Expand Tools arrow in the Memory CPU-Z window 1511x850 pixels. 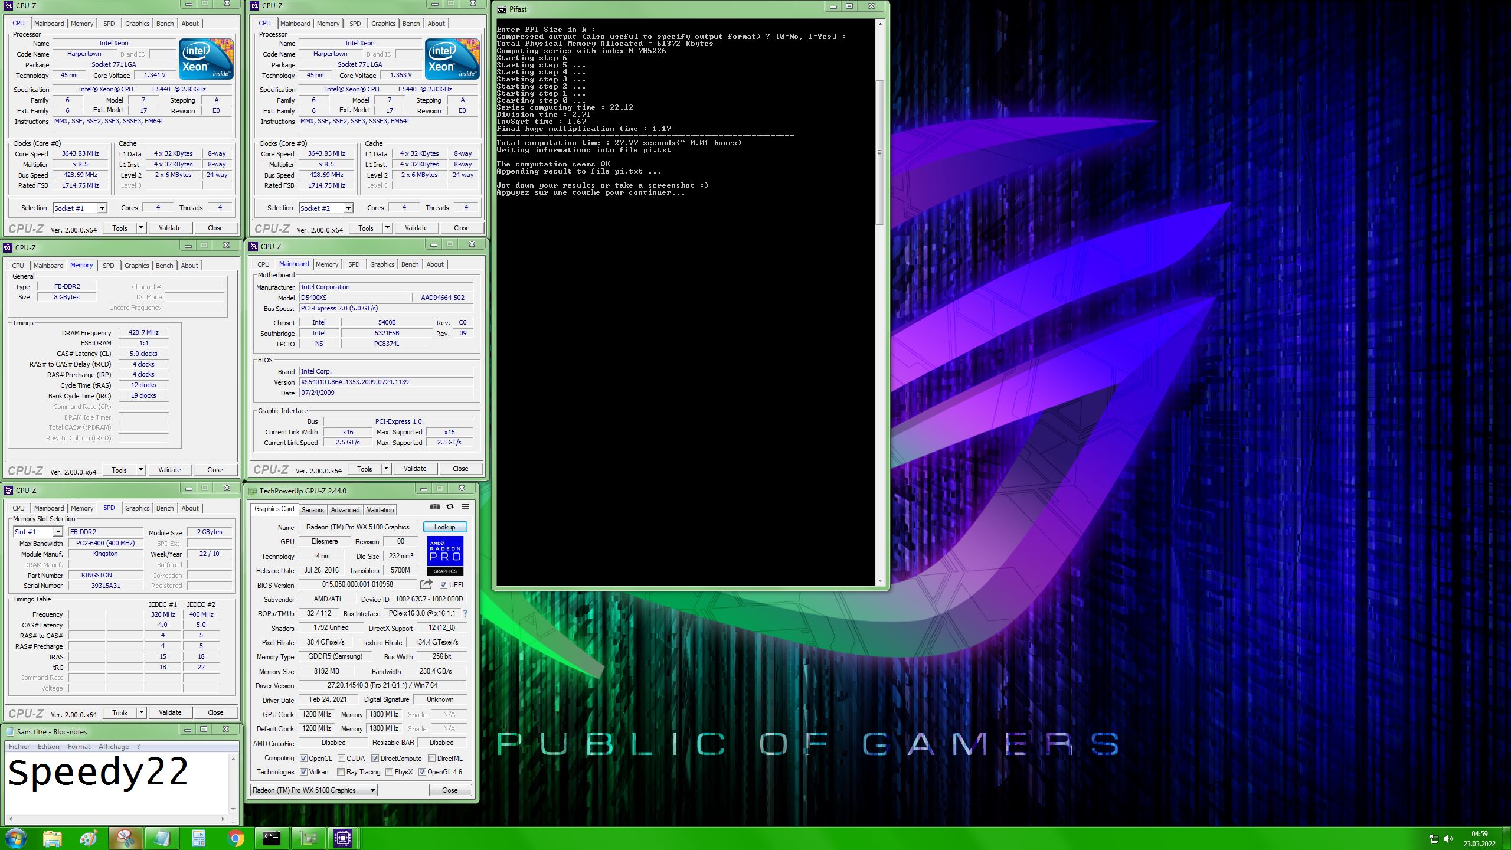click(140, 470)
